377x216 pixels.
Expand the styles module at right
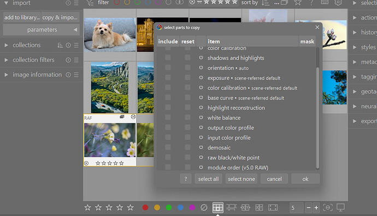355,47
